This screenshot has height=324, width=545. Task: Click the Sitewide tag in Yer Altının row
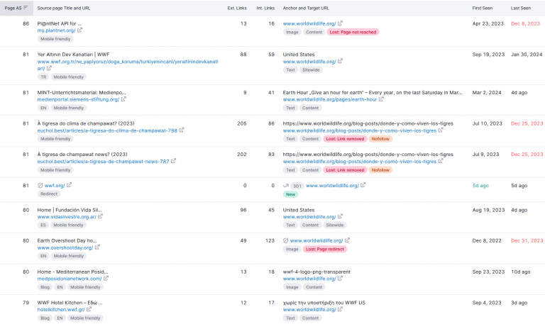311,69
